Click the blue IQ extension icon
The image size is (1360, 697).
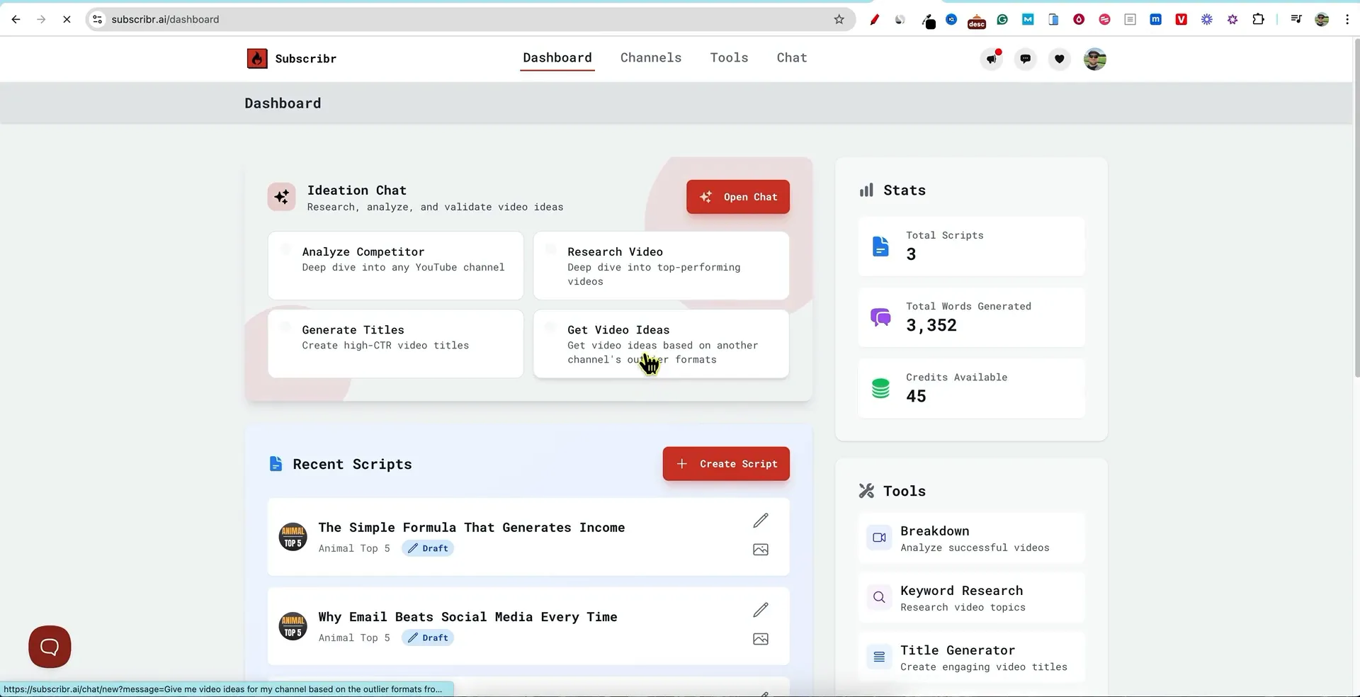point(951,20)
